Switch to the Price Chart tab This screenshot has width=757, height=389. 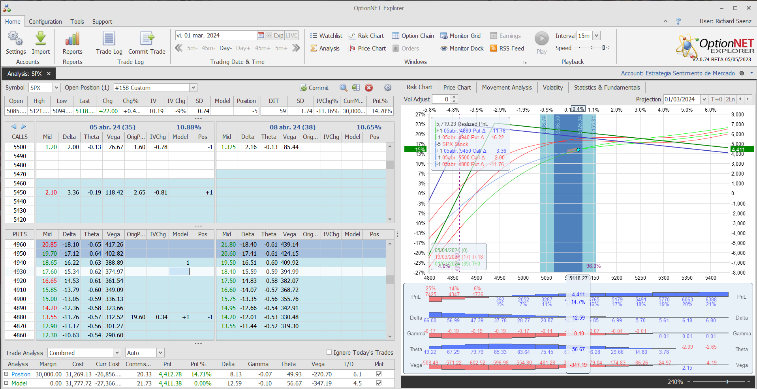tap(457, 87)
